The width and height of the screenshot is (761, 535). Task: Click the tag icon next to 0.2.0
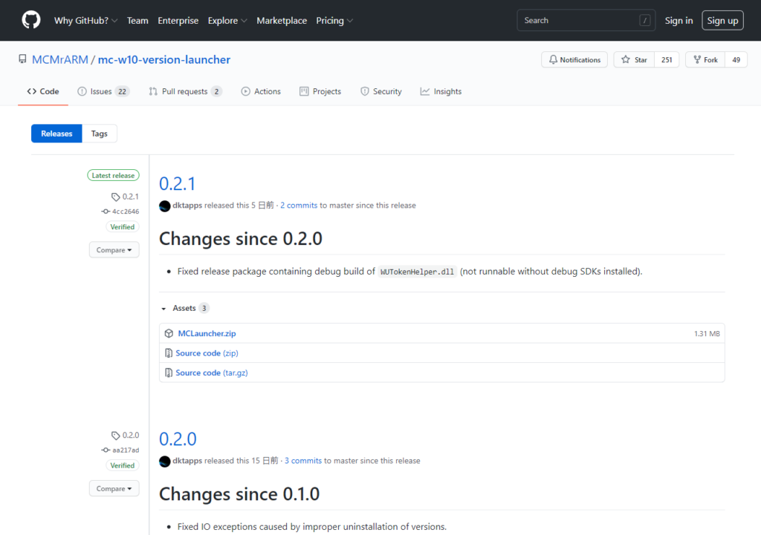(115, 435)
